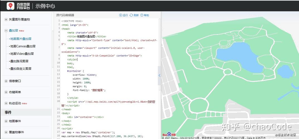Expand the 轨迹运动 category
The image size is (299, 139).
click(x=6, y=103)
